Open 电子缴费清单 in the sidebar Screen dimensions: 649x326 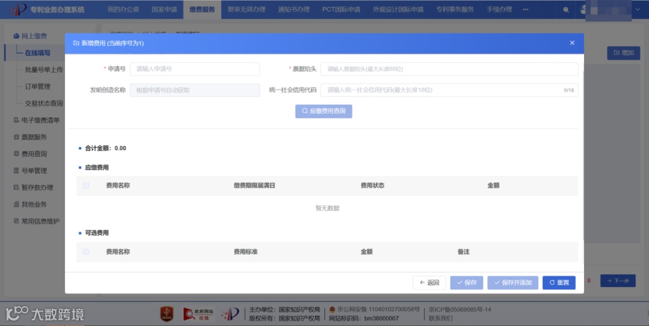point(41,121)
